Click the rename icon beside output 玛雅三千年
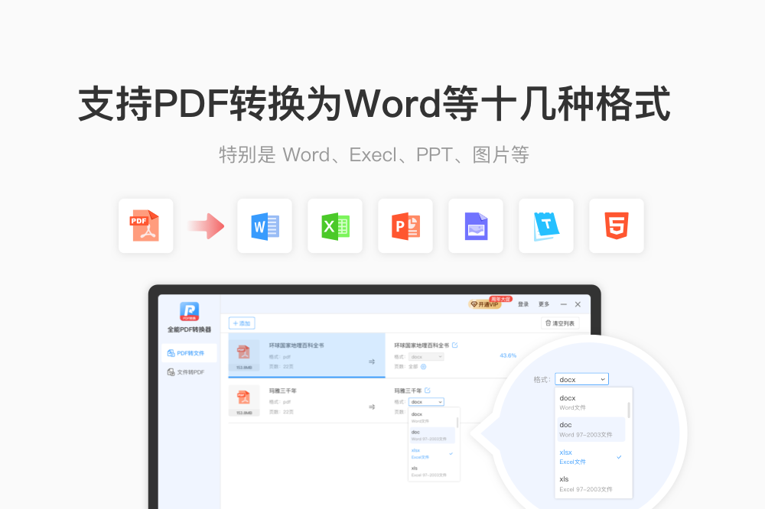Image resolution: width=765 pixels, height=509 pixels. 428,391
